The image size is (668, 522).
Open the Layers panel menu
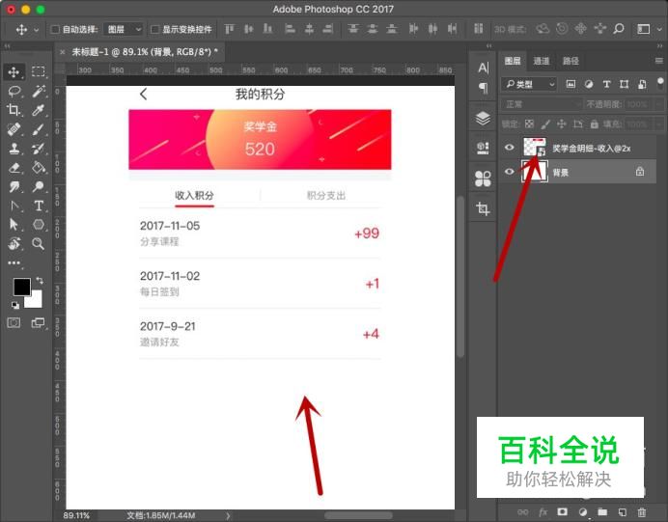pos(659,61)
